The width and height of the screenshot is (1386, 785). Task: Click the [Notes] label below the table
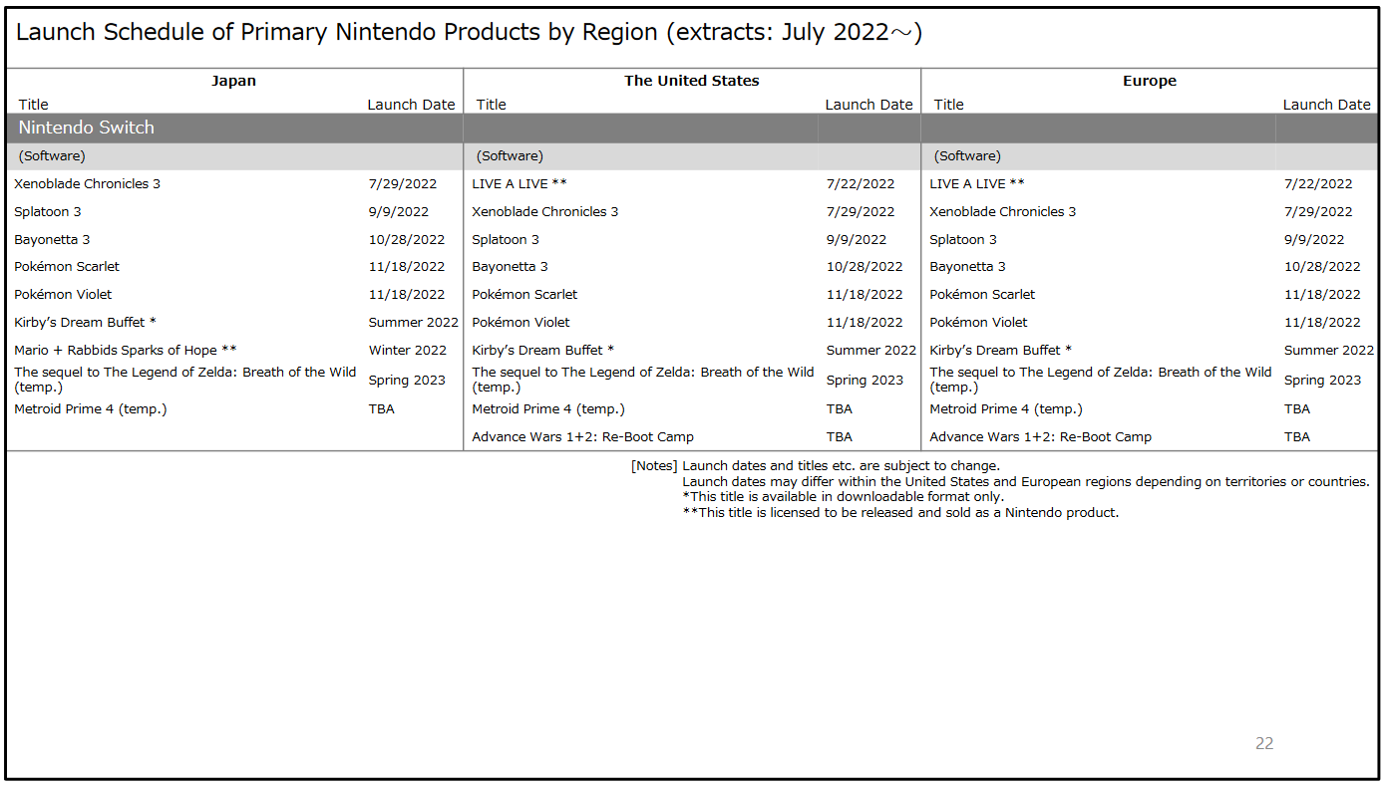[x=654, y=465]
